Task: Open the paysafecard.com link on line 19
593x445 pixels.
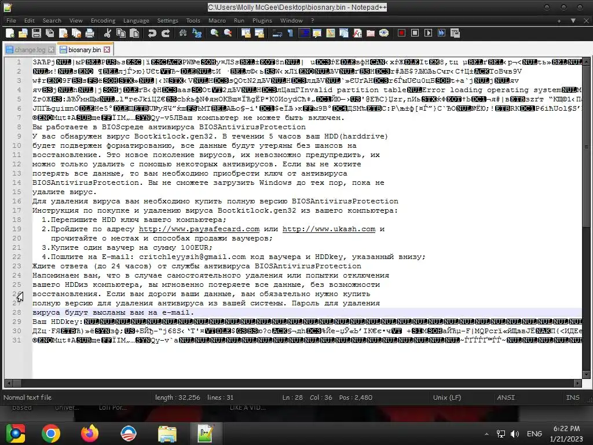Action: tap(199, 229)
